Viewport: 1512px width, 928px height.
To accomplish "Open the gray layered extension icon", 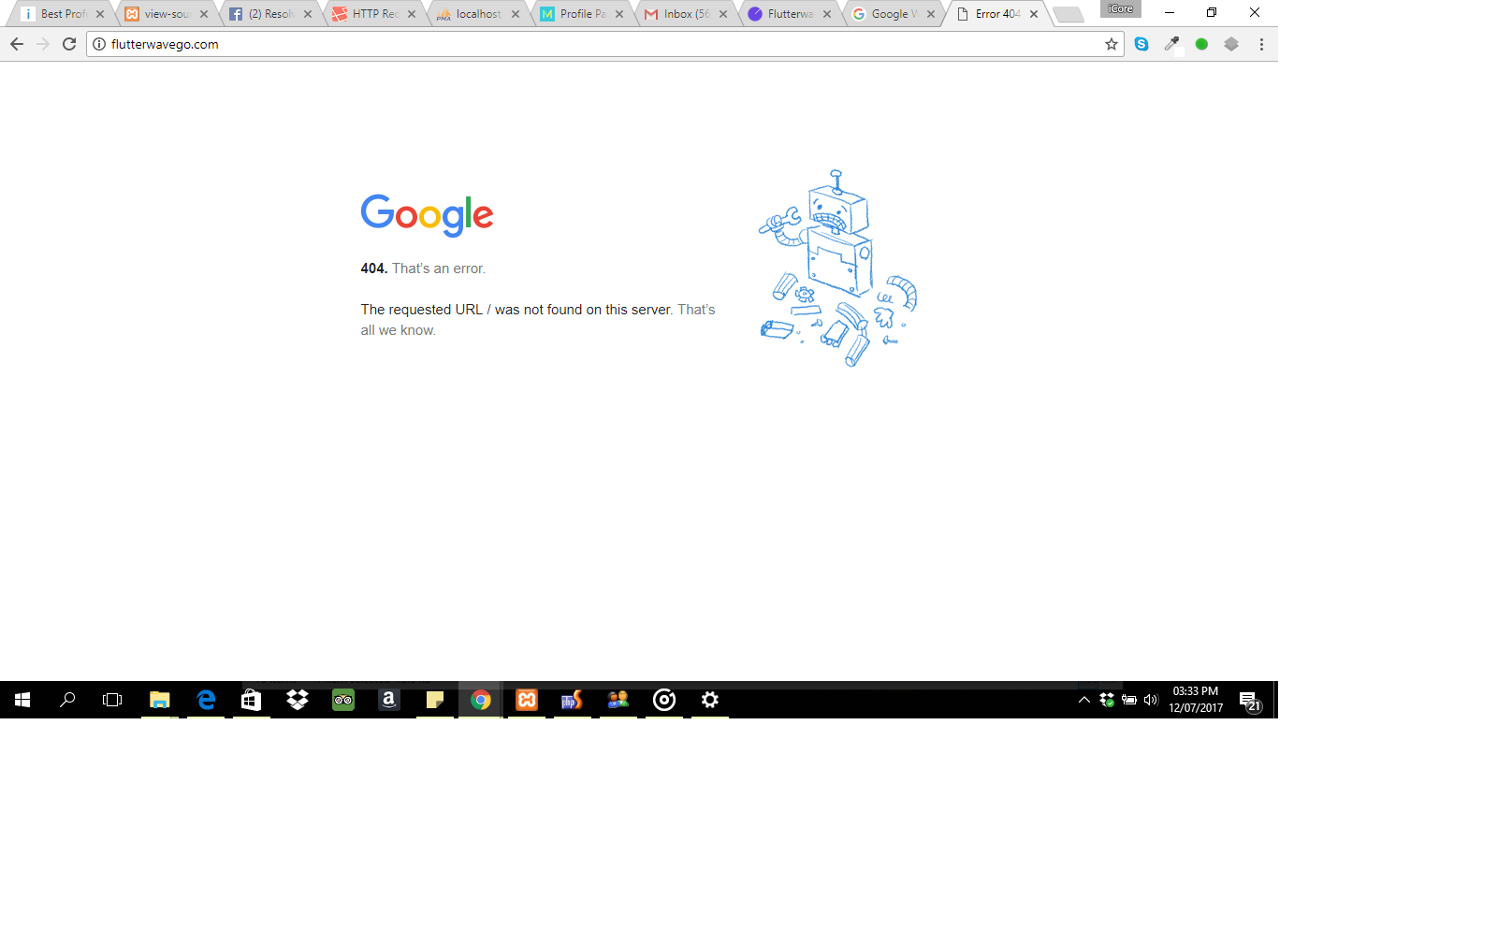I will [1231, 44].
